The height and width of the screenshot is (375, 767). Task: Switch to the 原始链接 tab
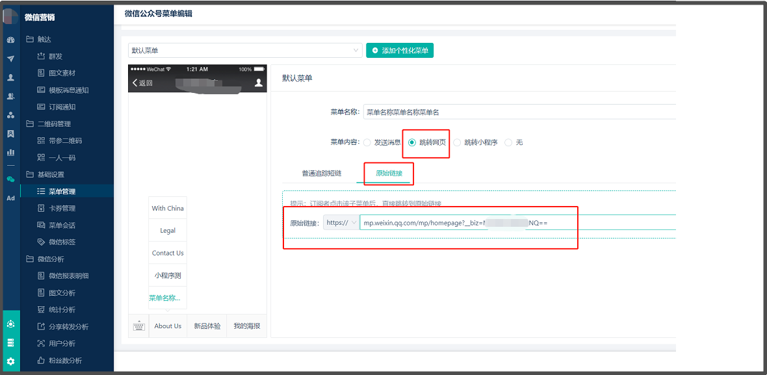[389, 173]
